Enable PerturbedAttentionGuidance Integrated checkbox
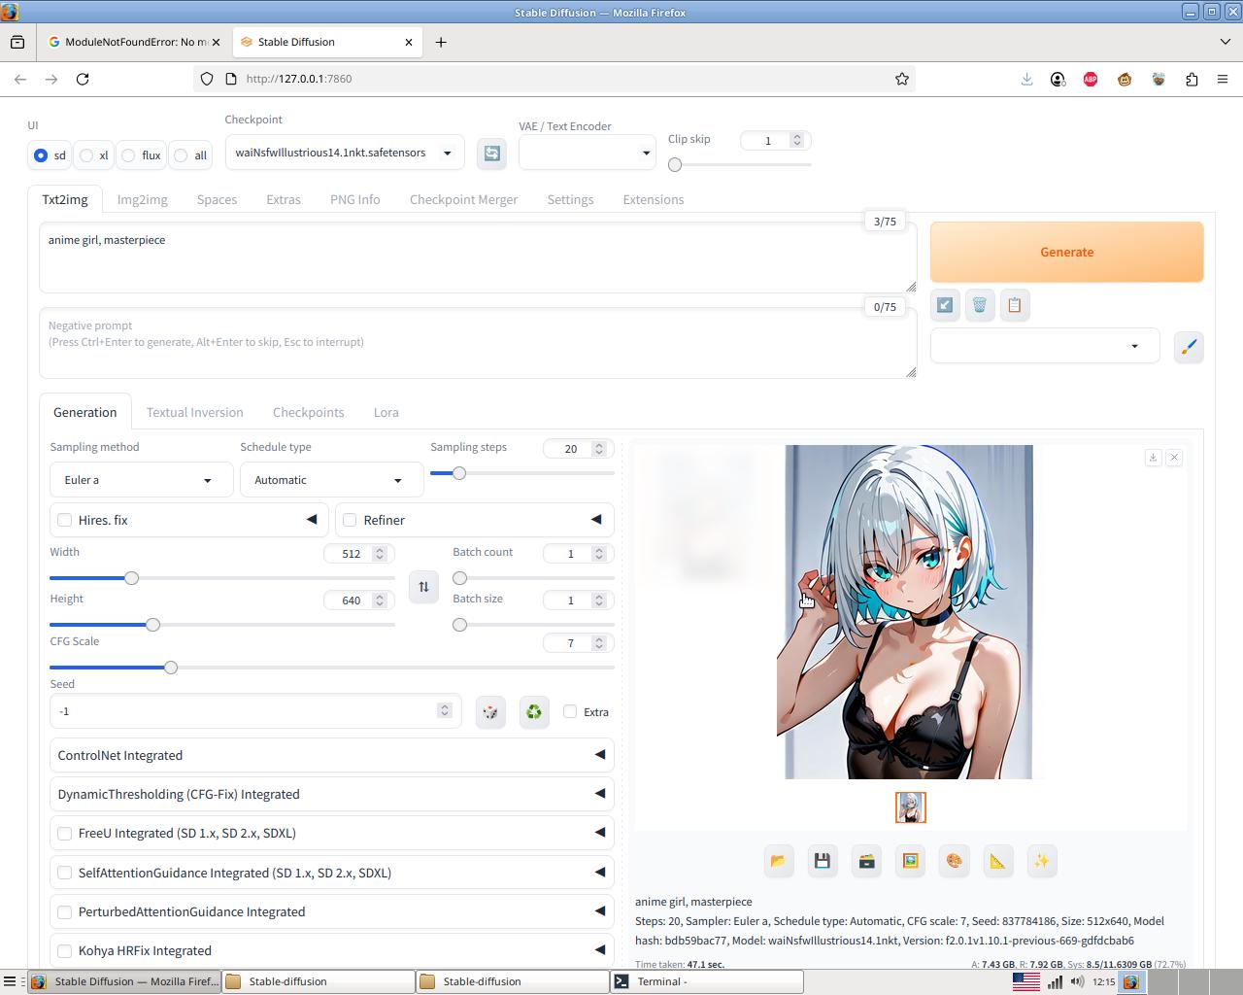Image resolution: width=1243 pixels, height=995 pixels. (65, 912)
